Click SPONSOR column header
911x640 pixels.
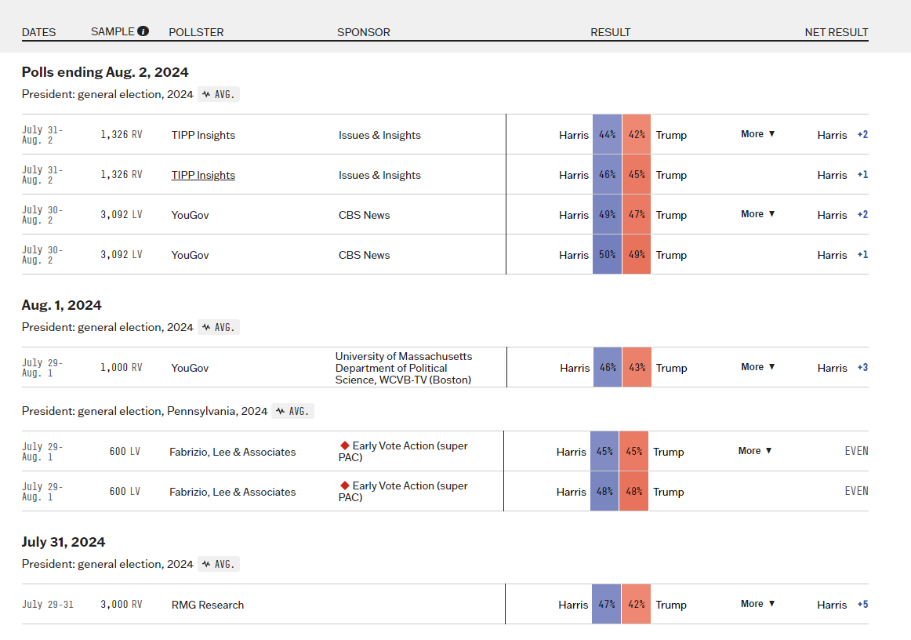coord(364,32)
